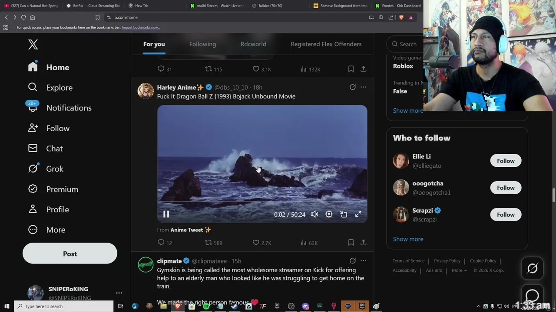This screenshot has height=312, width=556.
Task: Click the X logo in the sidebar
Action: click(x=33, y=44)
